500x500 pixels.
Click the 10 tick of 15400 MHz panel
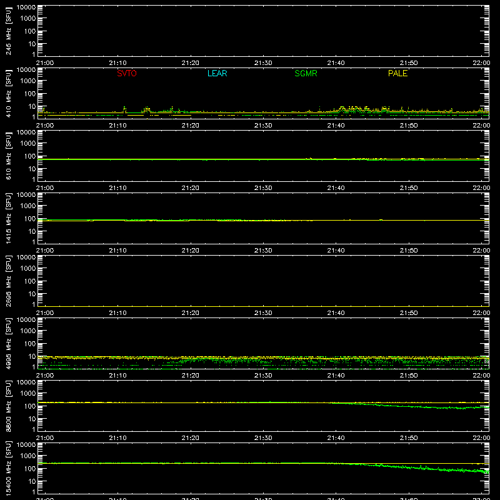(x=32, y=481)
